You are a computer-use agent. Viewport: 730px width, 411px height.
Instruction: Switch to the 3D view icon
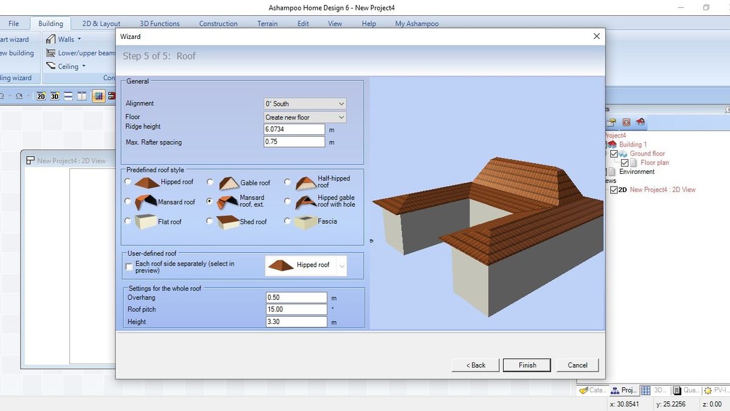click(53, 96)
